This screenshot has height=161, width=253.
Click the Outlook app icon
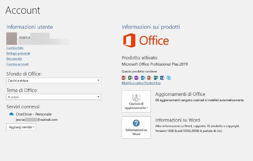[143, 78]
